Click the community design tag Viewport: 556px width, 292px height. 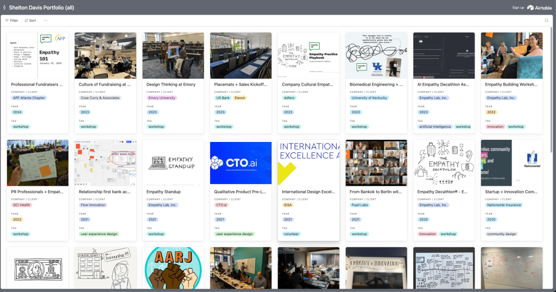click(x=502, y=234)
